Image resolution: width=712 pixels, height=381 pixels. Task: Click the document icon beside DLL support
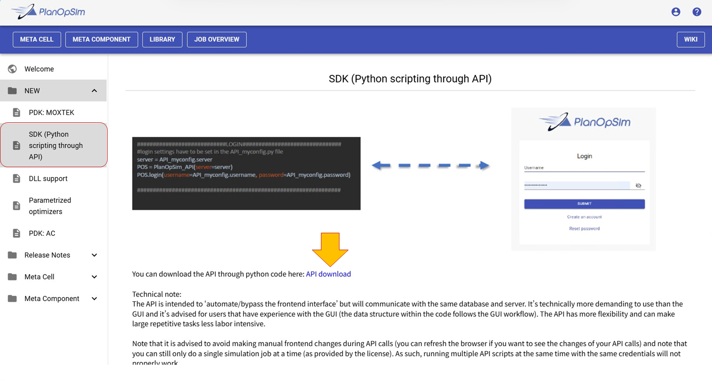click(x=16, y=179)
